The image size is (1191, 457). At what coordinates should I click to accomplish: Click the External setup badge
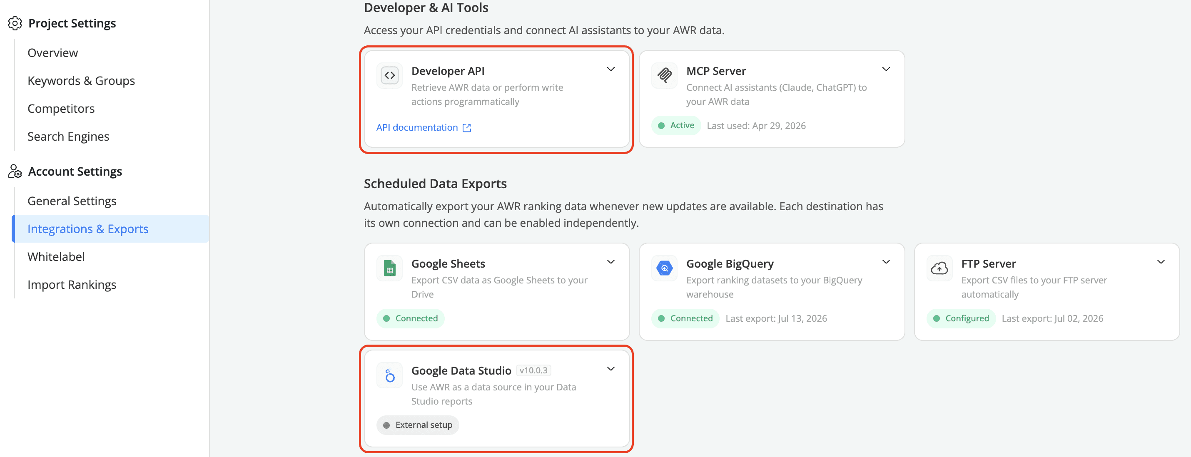418,425
